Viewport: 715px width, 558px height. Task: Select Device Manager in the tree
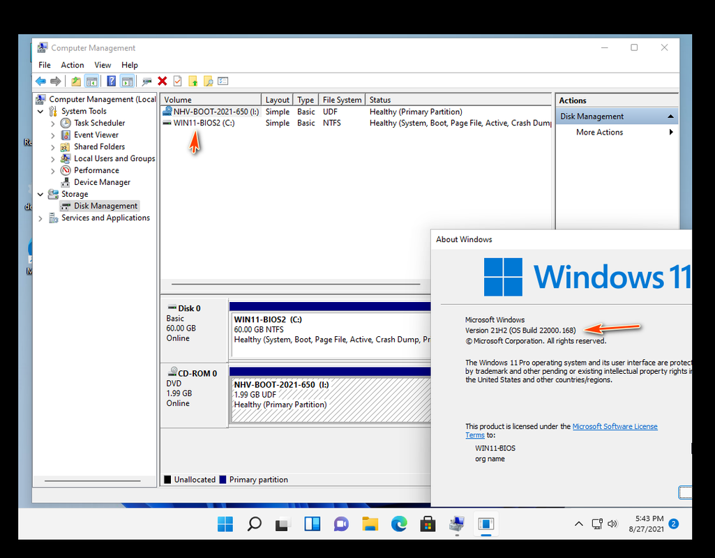click(96, 182)
